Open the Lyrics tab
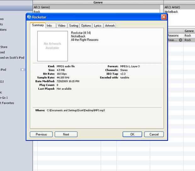 click(x=98, y=25)
